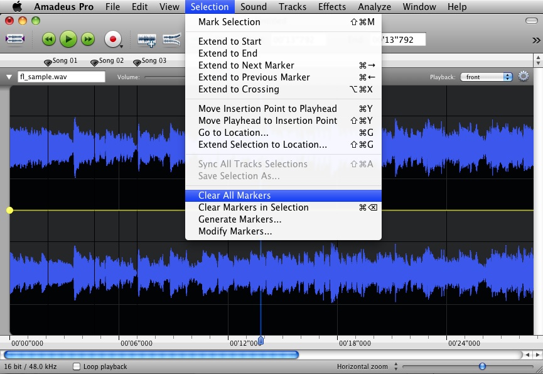
Task: Click the waveform toolbar icon next to the plus-waveform icon
Action: tap(172, 40)
